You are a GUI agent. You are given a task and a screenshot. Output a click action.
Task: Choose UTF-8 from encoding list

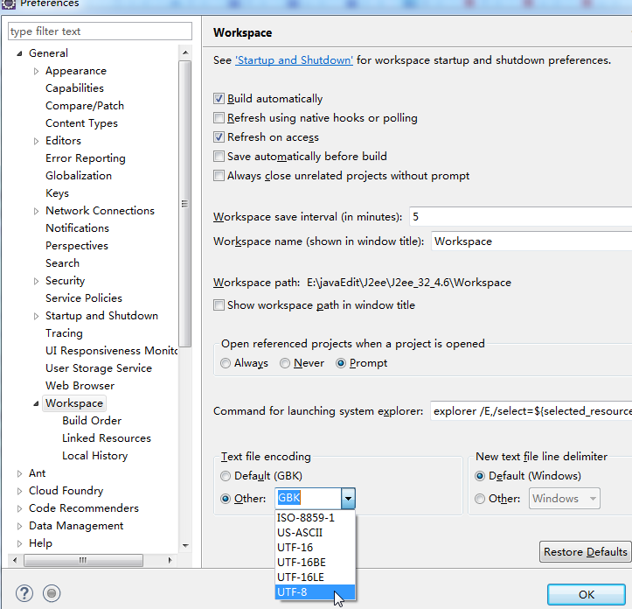pos(316,592)
